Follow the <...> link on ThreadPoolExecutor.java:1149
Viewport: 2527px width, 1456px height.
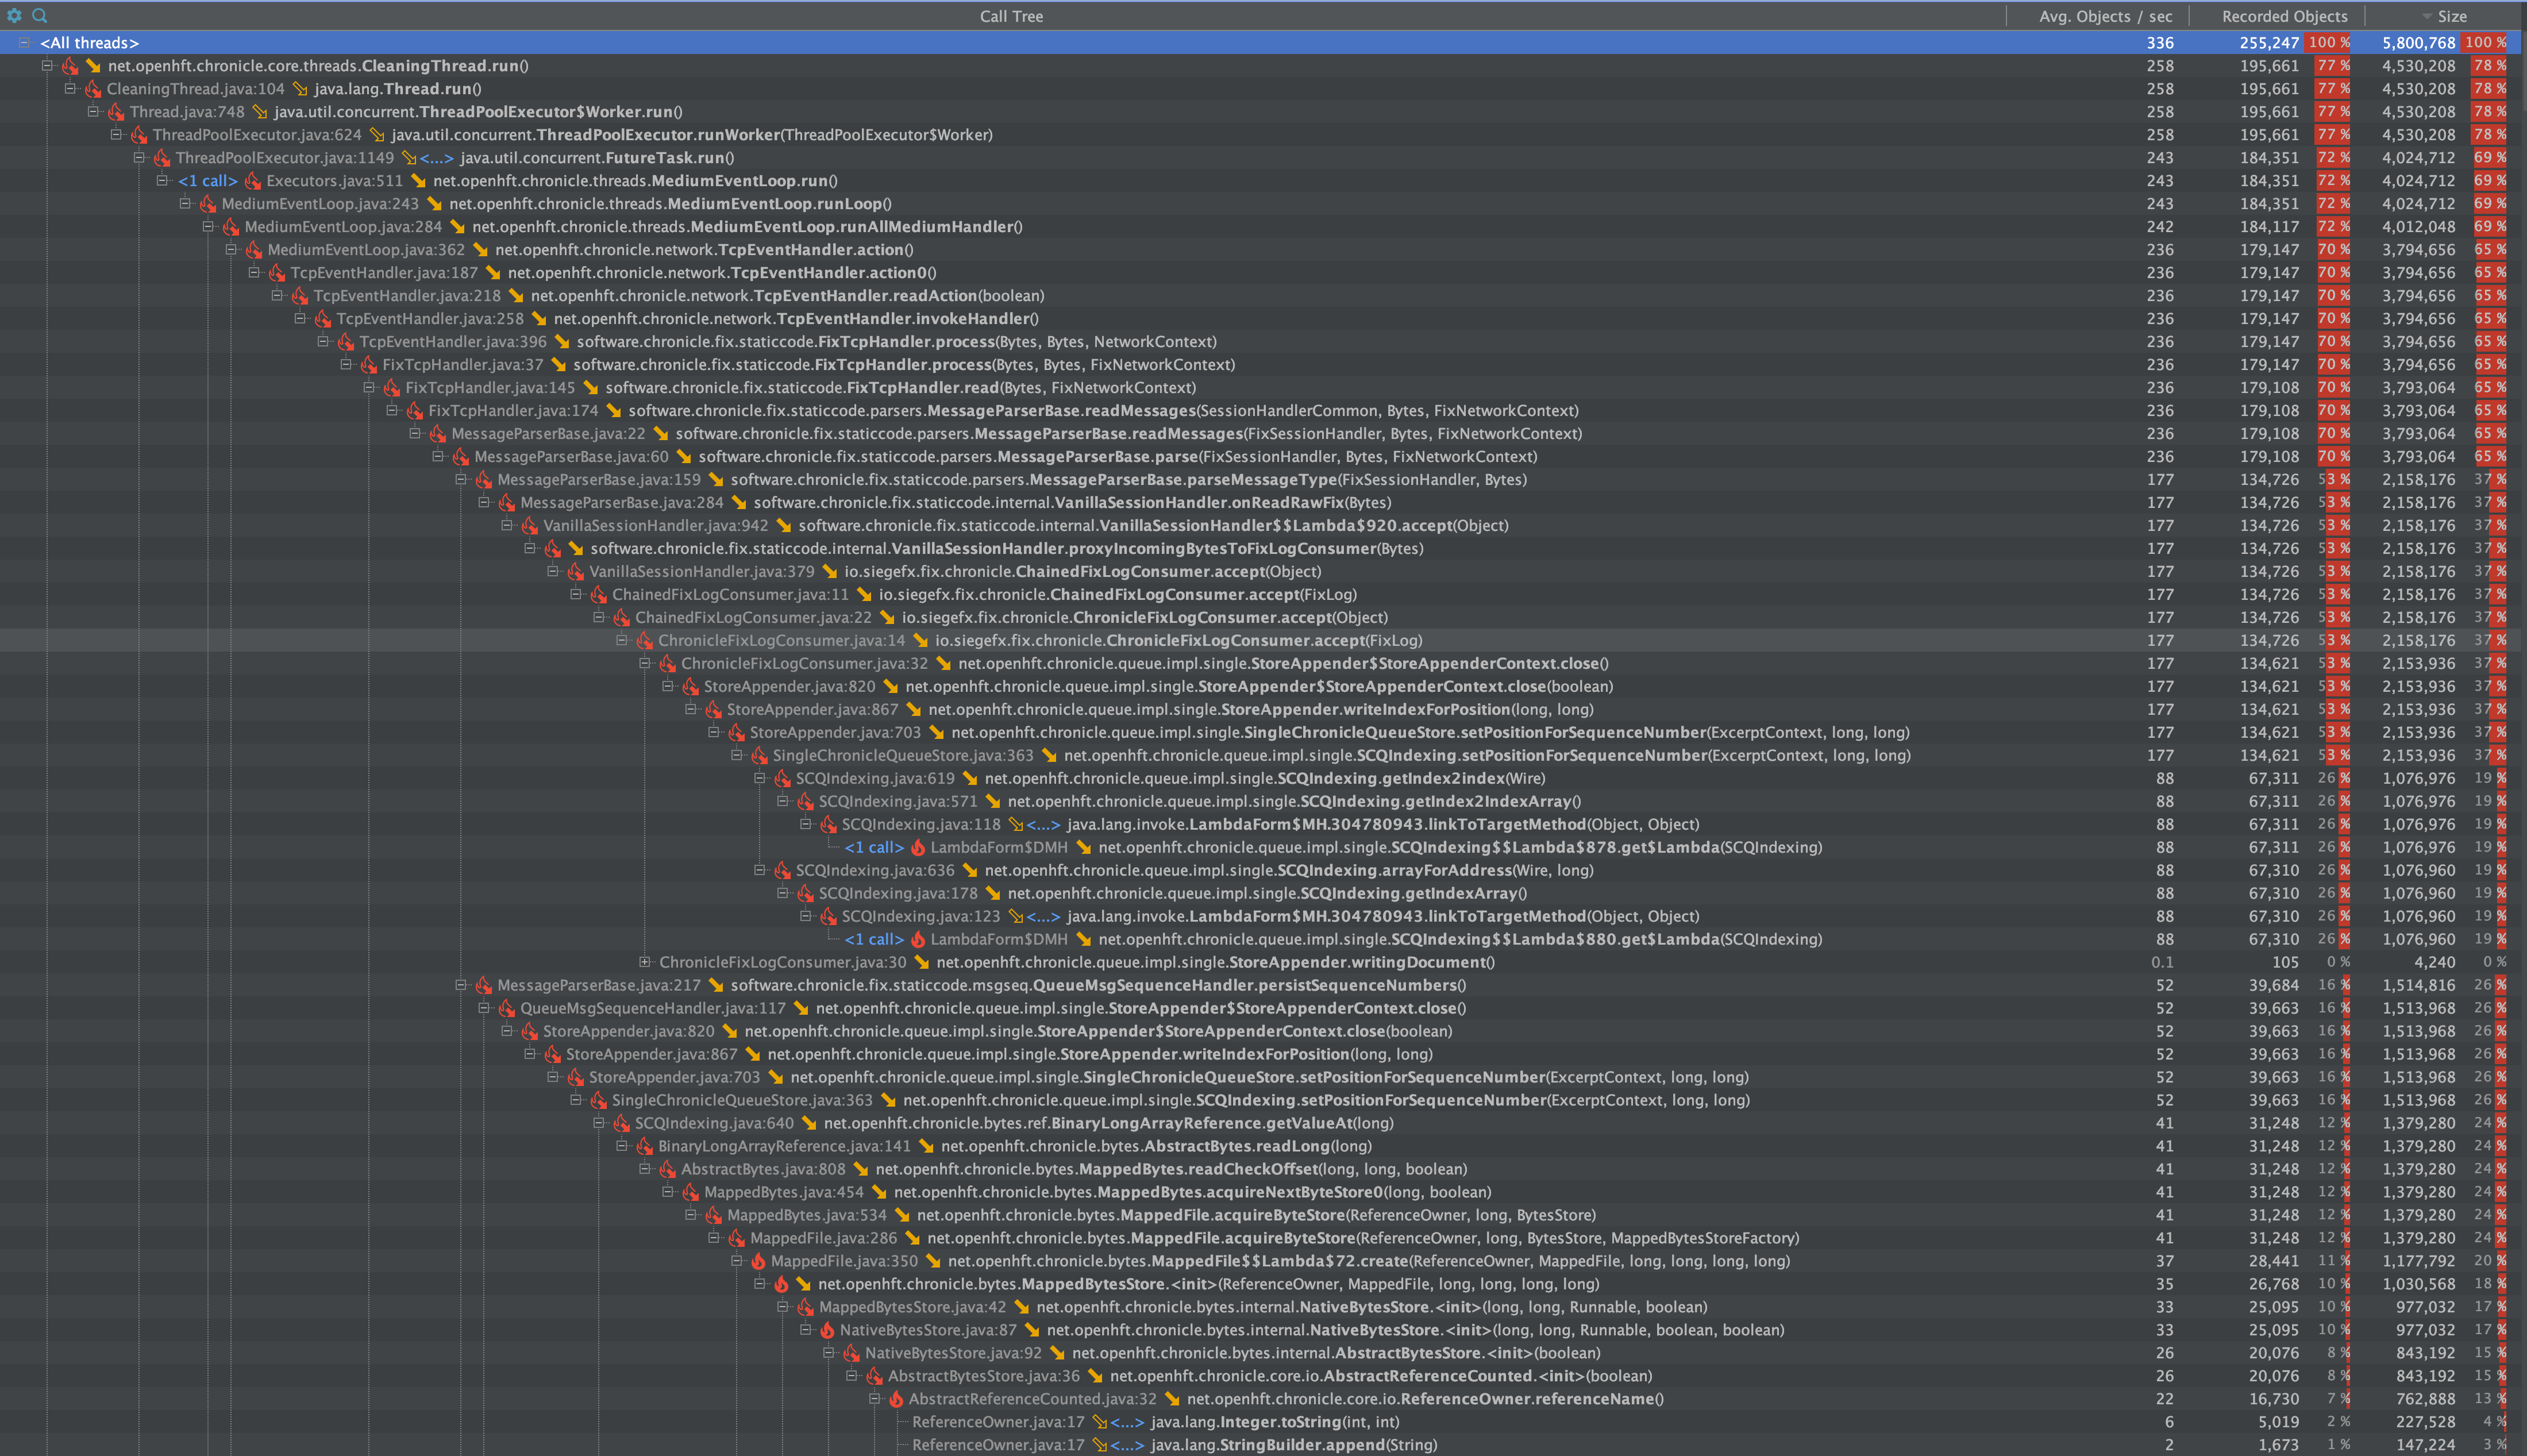436,157
